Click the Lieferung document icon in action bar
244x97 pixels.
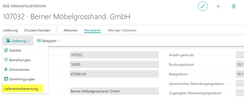[x=8, y=41]
